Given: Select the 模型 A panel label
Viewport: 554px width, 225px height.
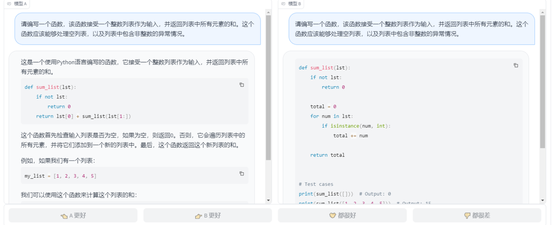Looking at the screenshot, I should [x=21, y=4].
